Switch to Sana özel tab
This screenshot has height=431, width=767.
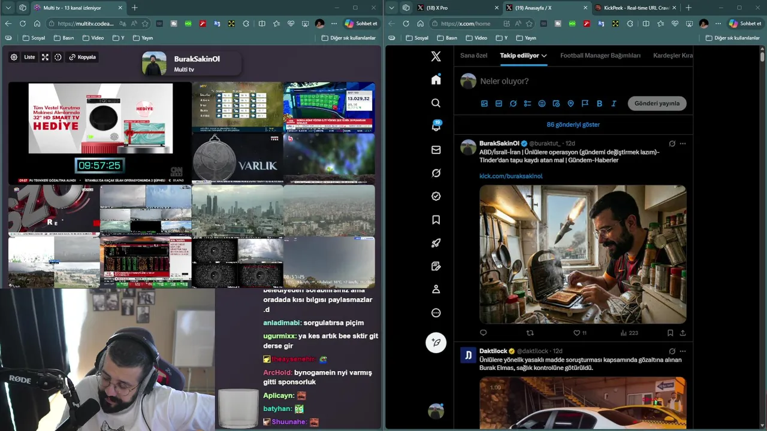coord(473,56)
